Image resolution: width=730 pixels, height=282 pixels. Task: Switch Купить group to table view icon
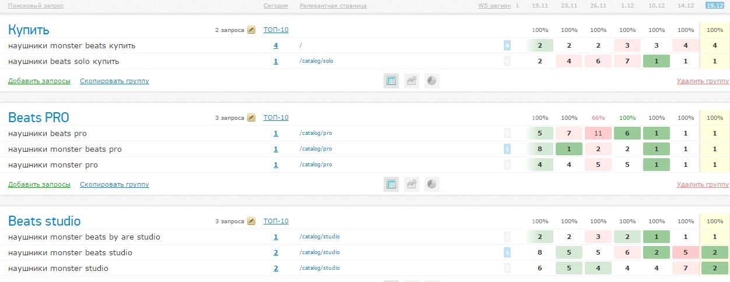tap(391, 81)
